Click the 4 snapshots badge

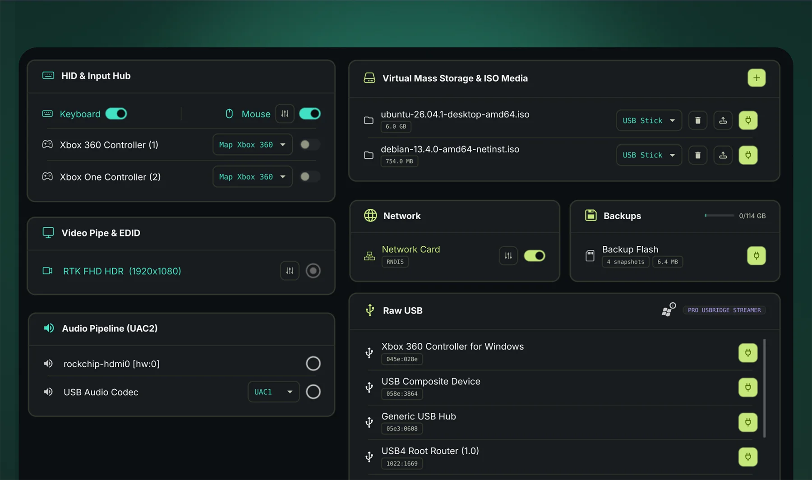tap(626, 262)
